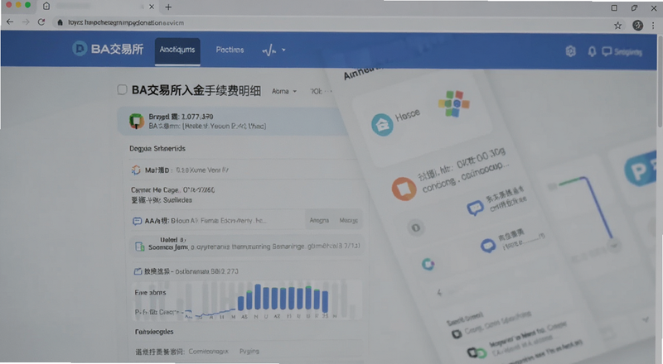Click the teal home icon beside Hesce
Viewport: 663px width, 364px height.
pyautogui.click(x=382, y=125)
